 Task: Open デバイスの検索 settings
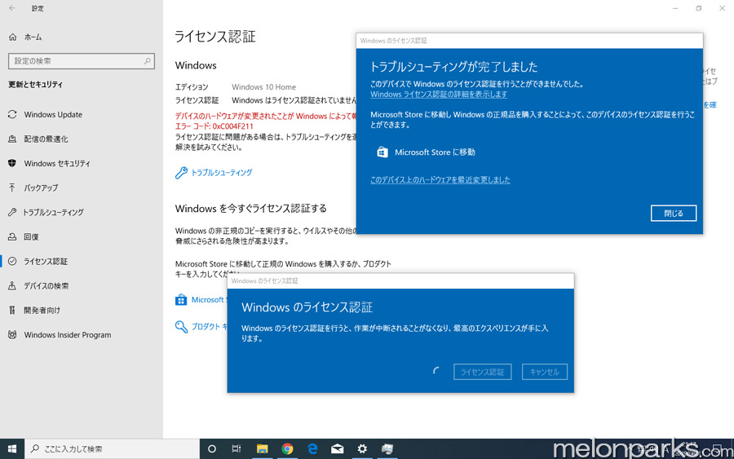pos(46,286)
